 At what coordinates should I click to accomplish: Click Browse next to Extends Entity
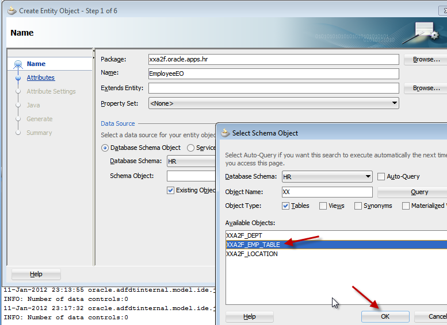click(x=426, y=88)
